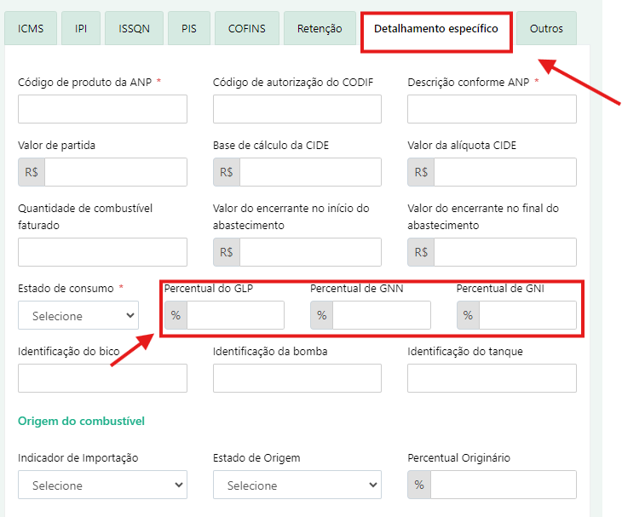Open the Estado de consumo dropdown

[78, 315]
